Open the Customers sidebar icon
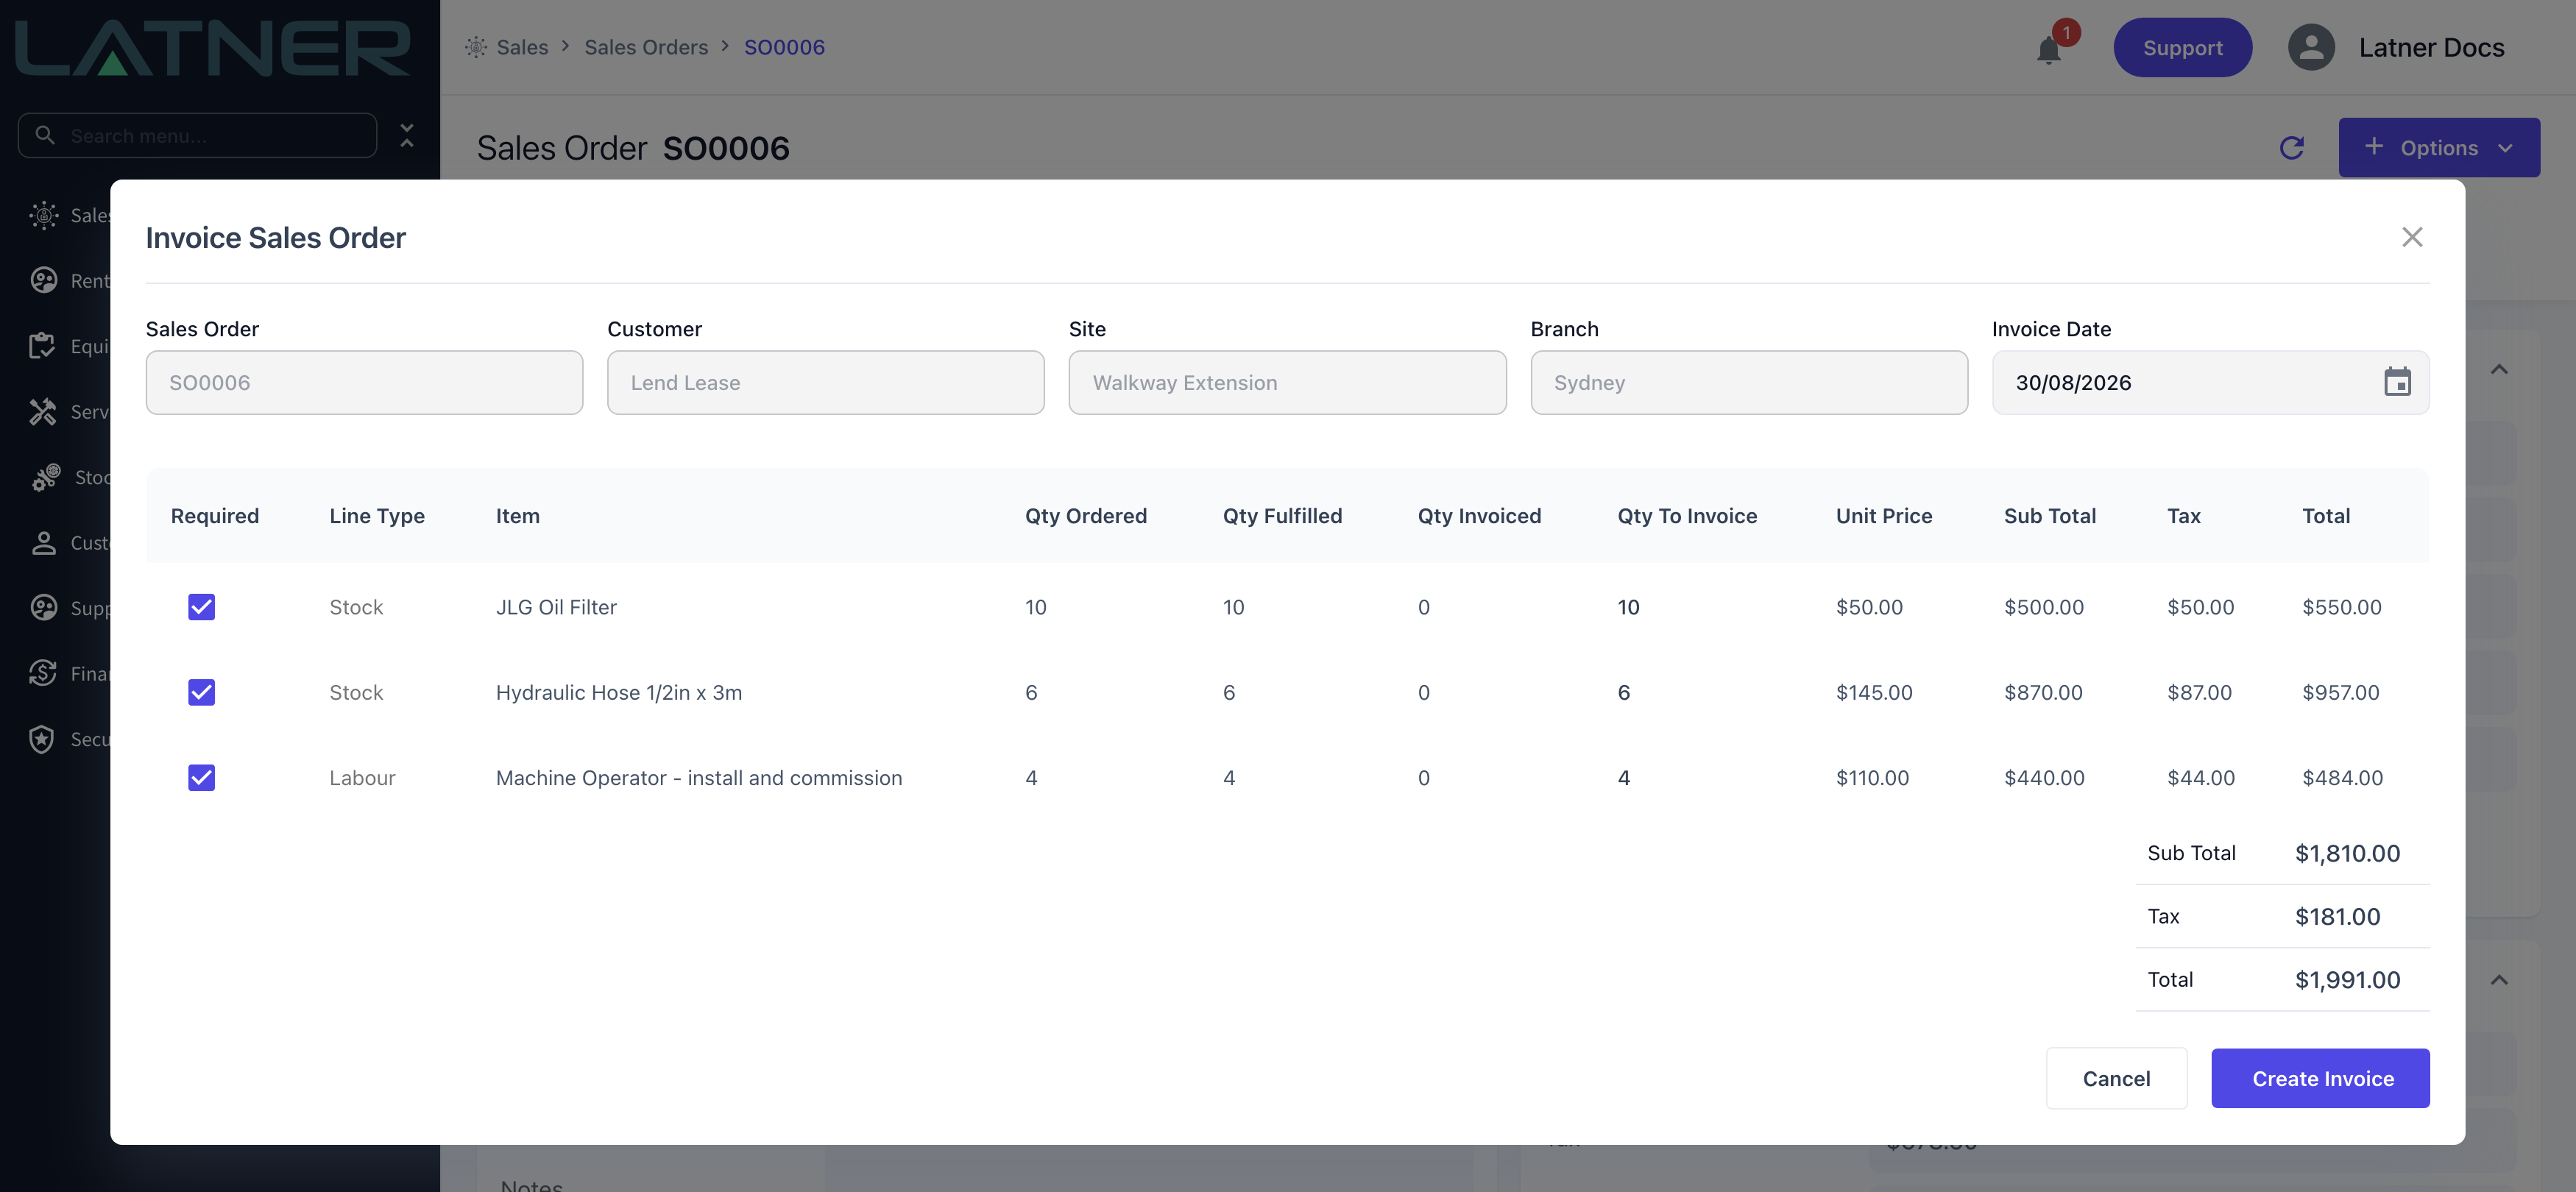This screenshot has width=2576, height=1192. 44,543
